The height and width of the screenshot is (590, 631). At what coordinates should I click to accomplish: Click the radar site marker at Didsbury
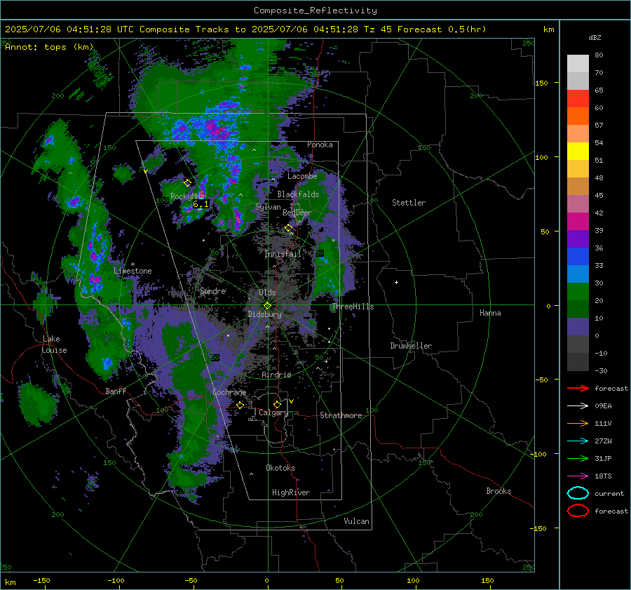267,306
